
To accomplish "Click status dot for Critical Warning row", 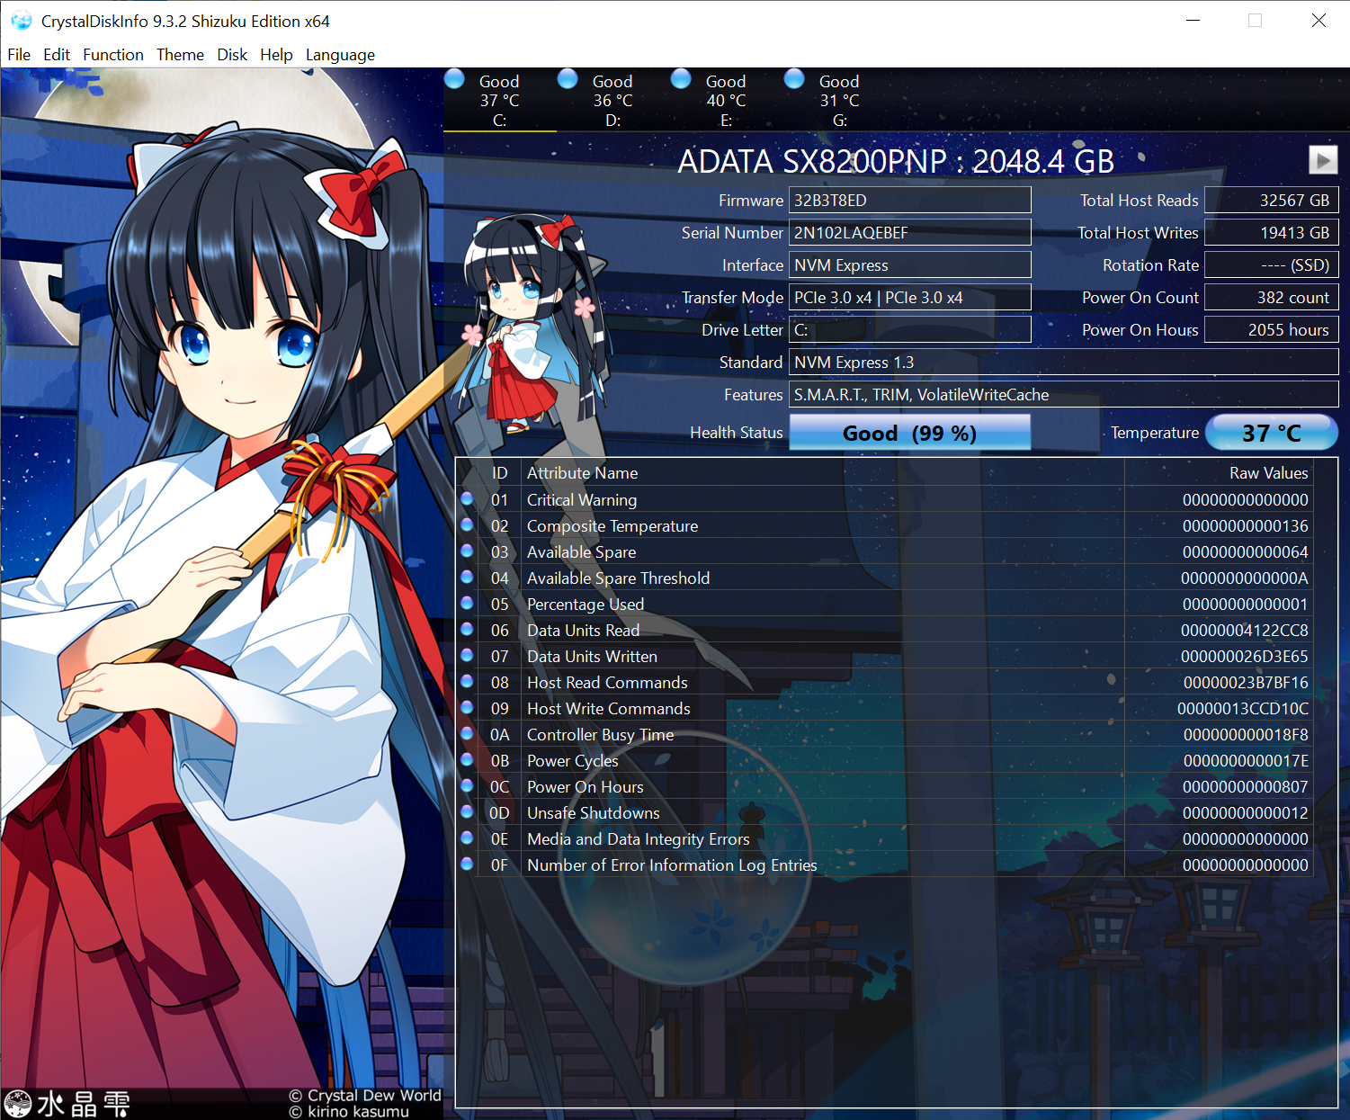I will point(467,498).
